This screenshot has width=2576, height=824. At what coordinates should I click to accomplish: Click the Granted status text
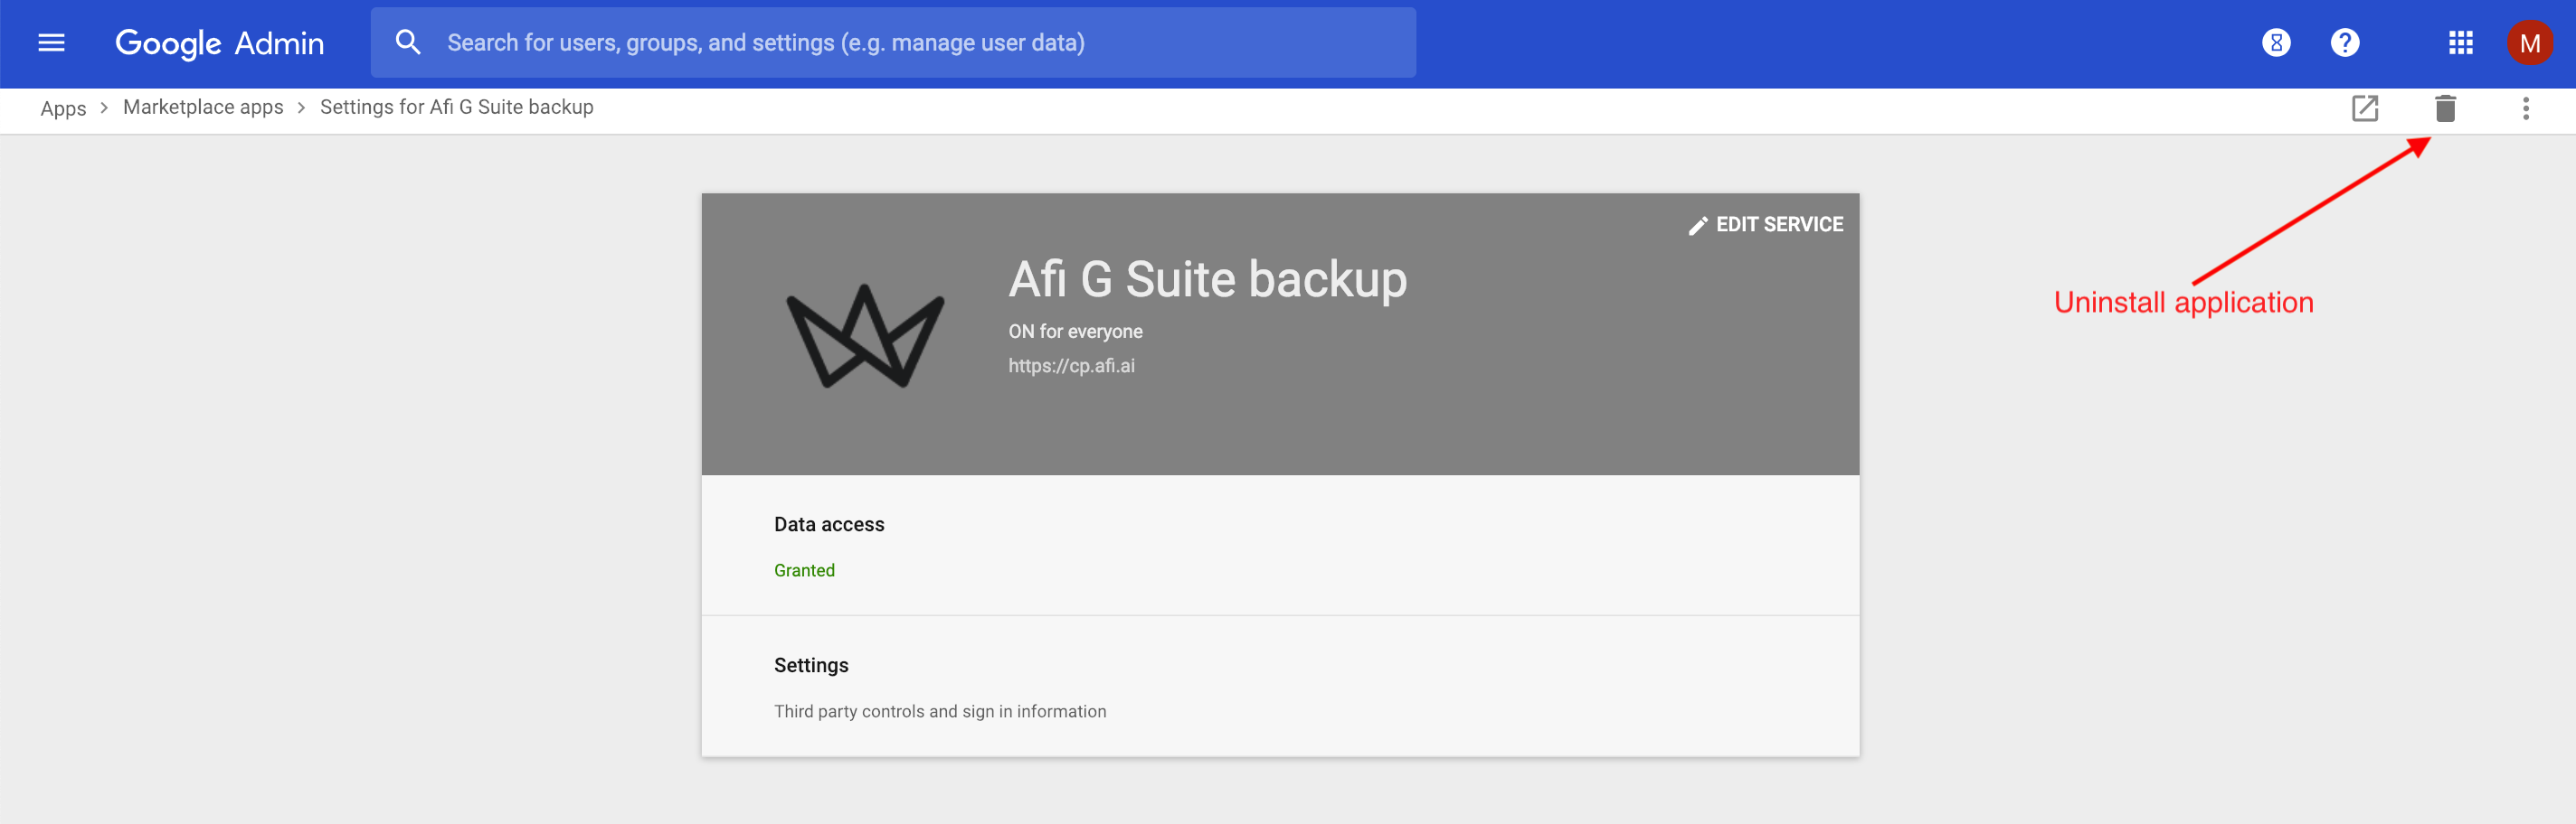coord(804,570)
